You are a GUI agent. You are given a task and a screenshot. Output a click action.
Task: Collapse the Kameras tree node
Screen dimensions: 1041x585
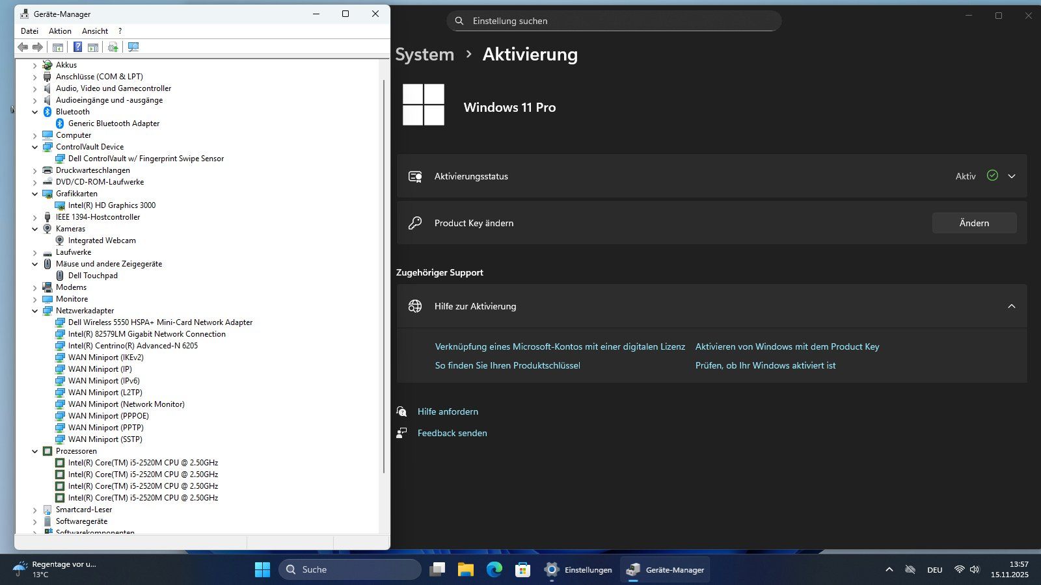35,229
